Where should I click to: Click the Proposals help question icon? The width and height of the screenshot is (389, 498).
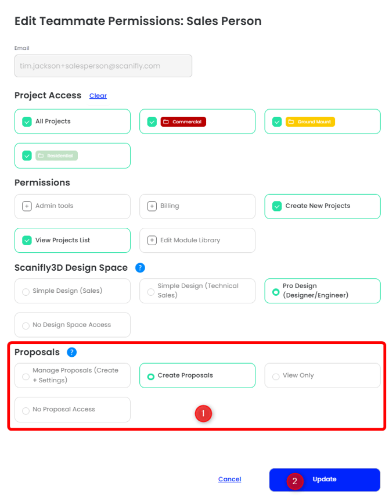click(72, 352)
